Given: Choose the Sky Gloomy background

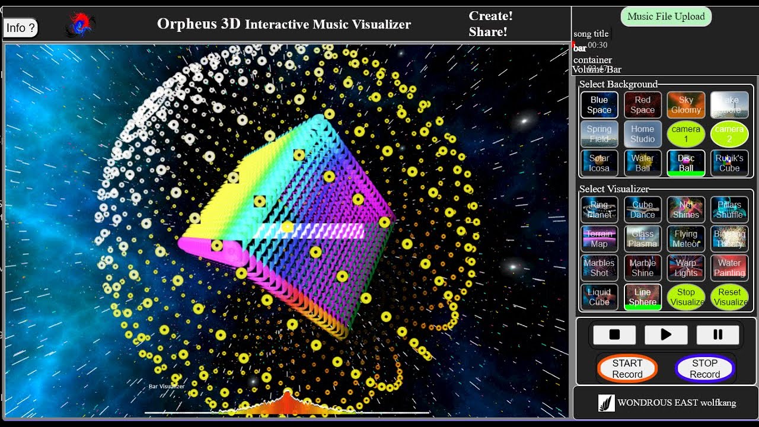Looking at the screenshot, I should (x=686, y=105).
